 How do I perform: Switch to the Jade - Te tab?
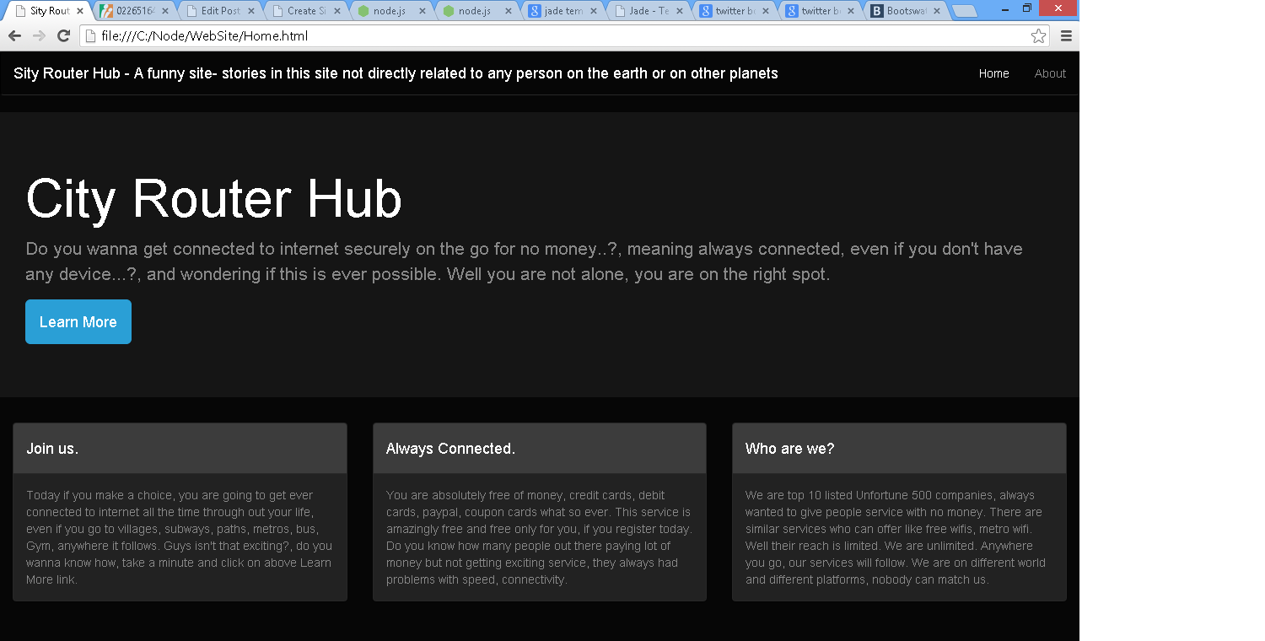[x=649, y=12]
